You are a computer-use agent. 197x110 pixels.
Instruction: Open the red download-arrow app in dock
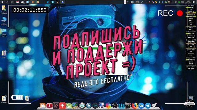tap(49, 106)
